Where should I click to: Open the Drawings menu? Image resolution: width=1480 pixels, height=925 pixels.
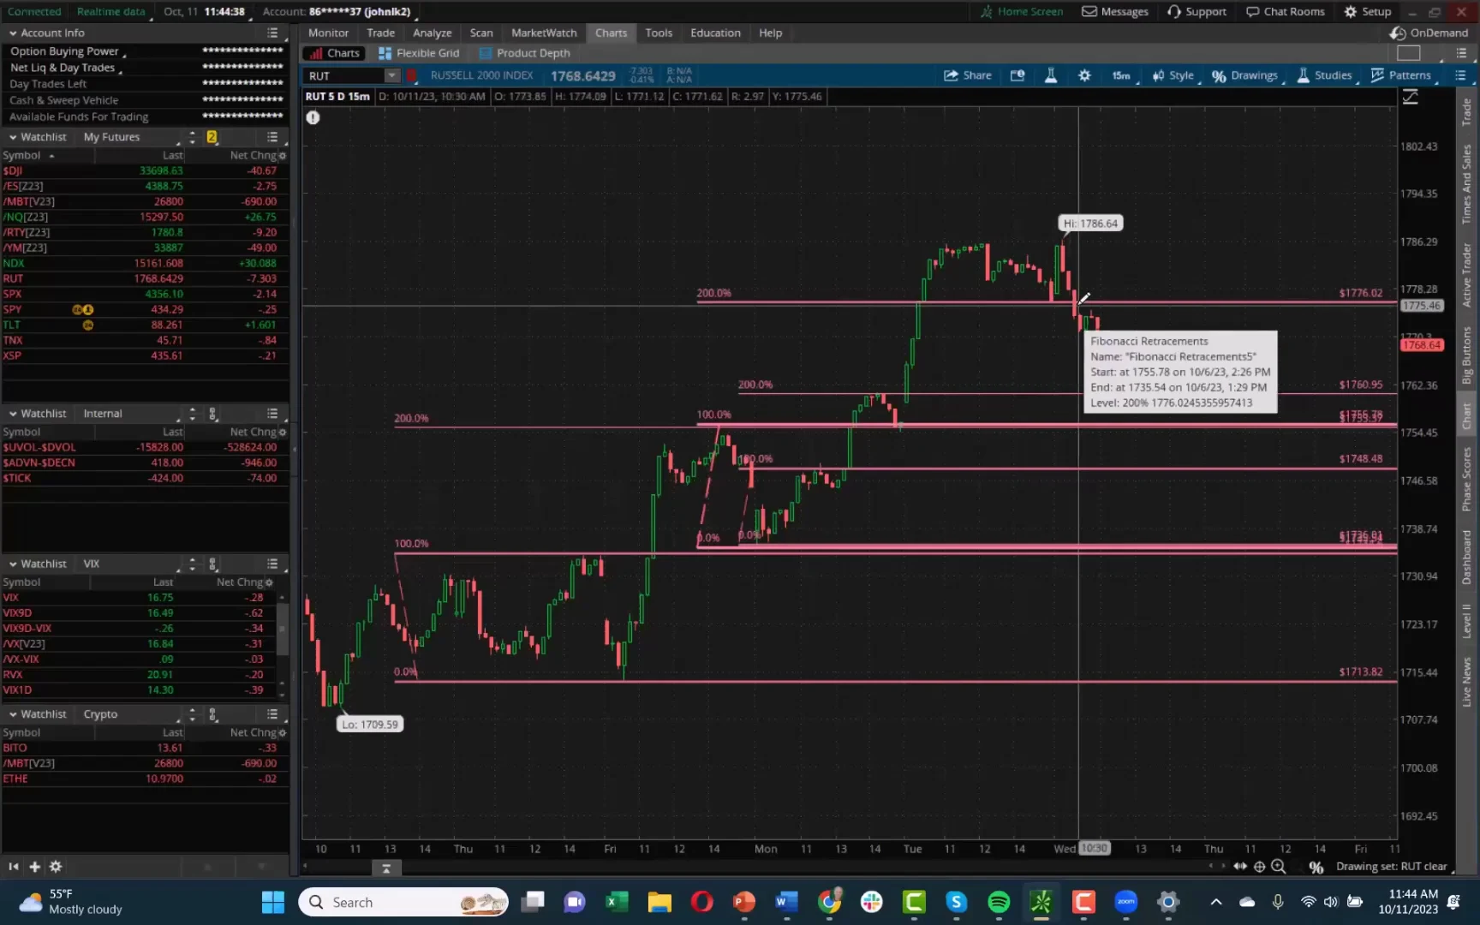(1245, 75)
